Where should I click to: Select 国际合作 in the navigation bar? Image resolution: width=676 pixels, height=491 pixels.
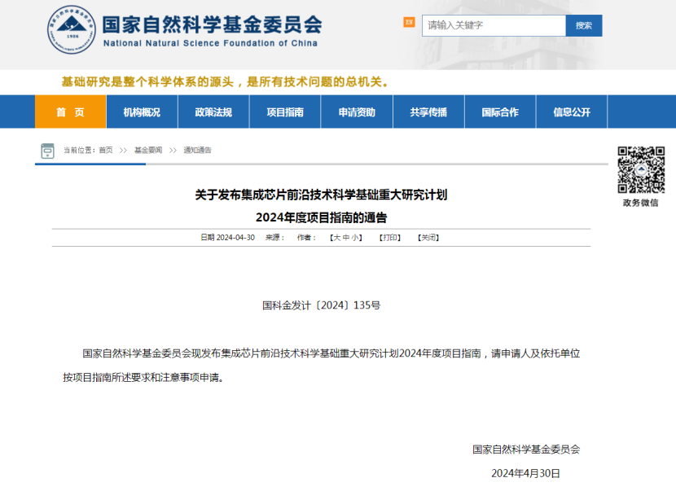pos(500,112)
